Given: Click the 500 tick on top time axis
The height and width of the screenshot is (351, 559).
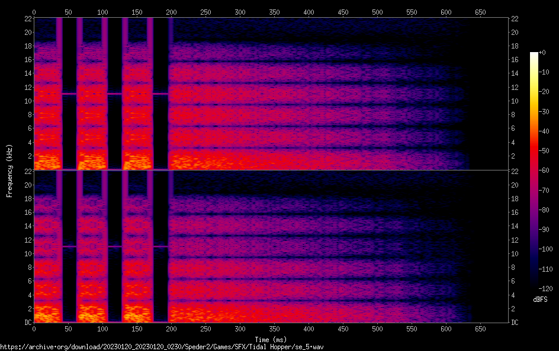Looking at the screenshot, I should tap(377, 12).
